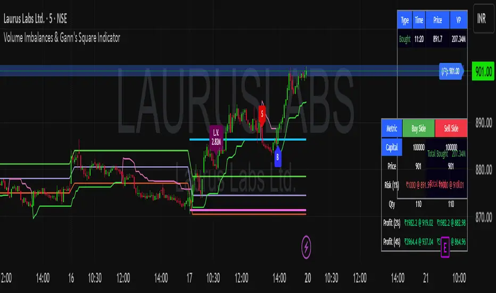Click the Profit (2%) row label
The height and width of the screenshot is (293, 496).
point(392,223)
